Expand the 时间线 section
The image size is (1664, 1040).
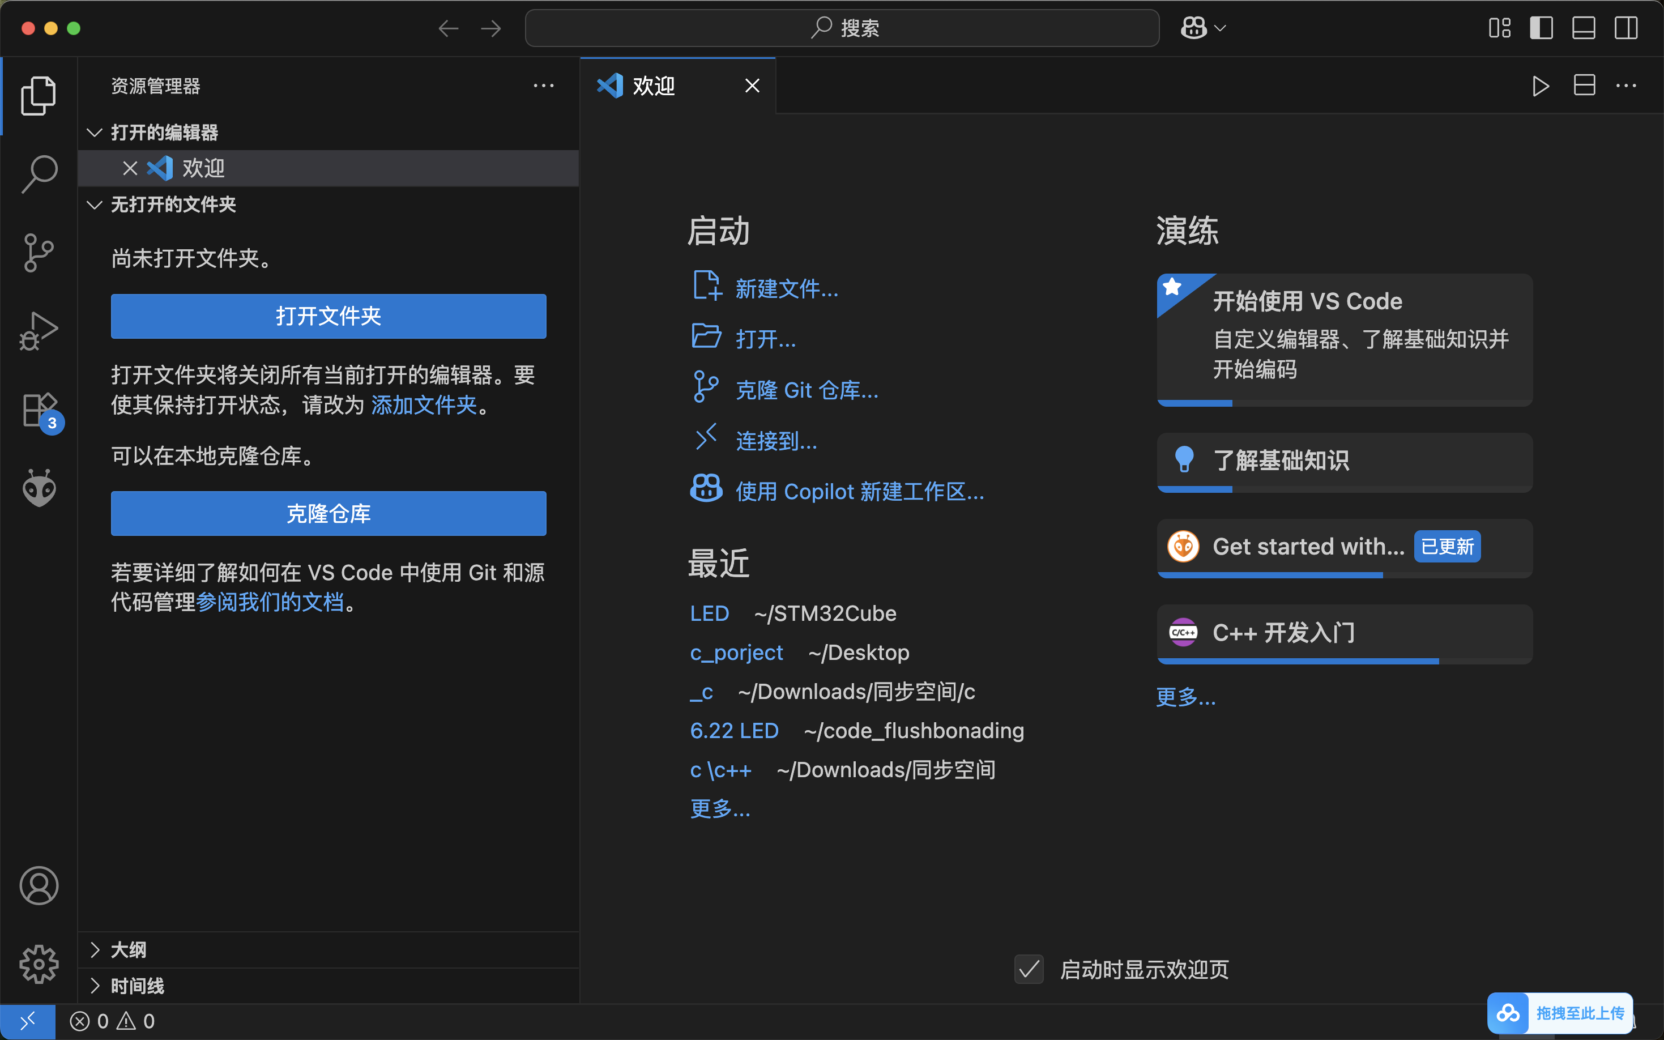[x=95, y=986]
